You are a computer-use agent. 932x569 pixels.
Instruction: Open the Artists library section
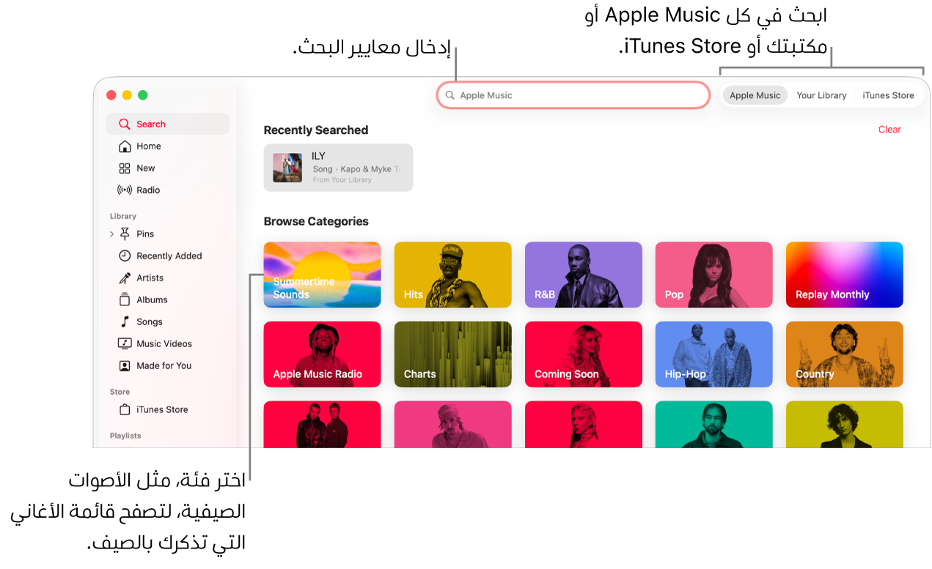(x=152, y=278)
